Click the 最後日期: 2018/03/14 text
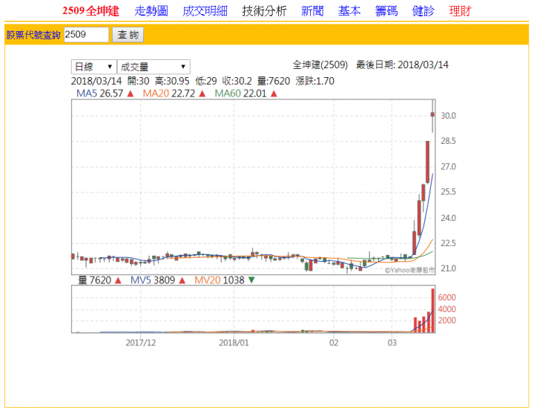 pos(402,65)
